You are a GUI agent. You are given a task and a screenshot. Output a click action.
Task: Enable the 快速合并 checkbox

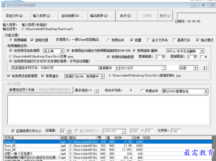click(142, 91)
